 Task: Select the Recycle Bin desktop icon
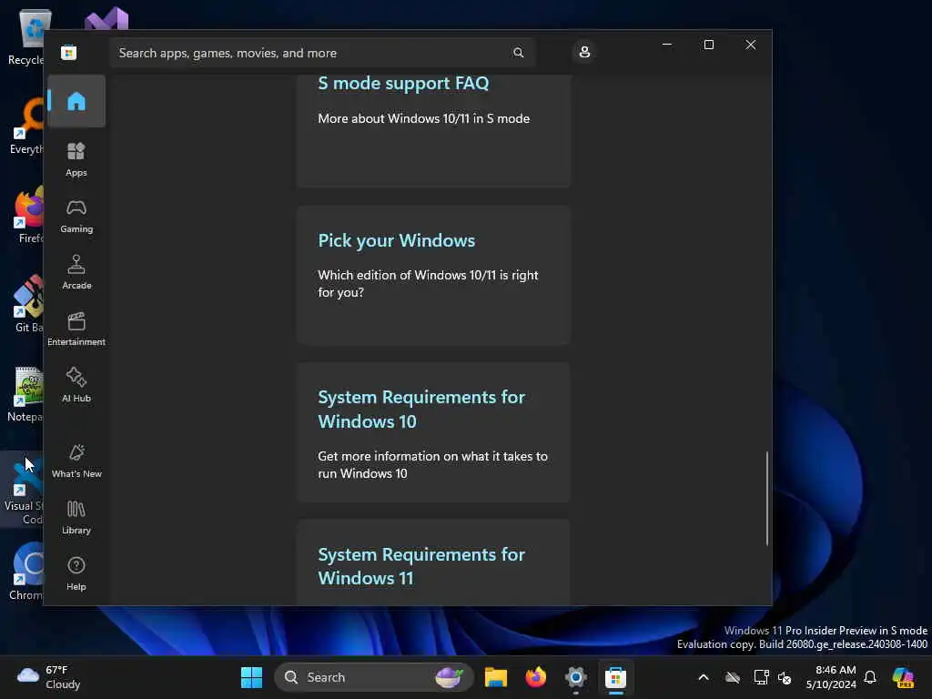(x=26, y=36)
